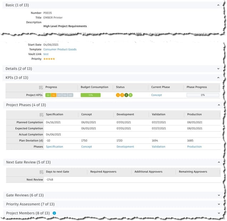This screenshot has width=227, height=221.
Task: Select the Plan Deviation value -10
Action: coord(48,141)
